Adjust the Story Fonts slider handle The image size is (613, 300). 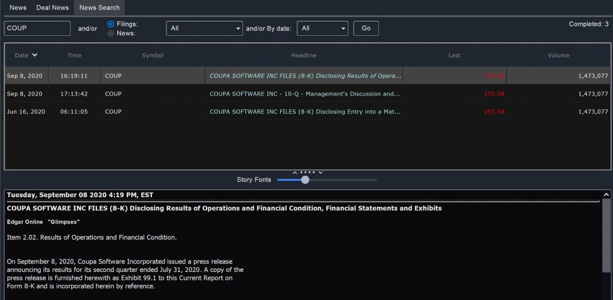coord(305,180)
